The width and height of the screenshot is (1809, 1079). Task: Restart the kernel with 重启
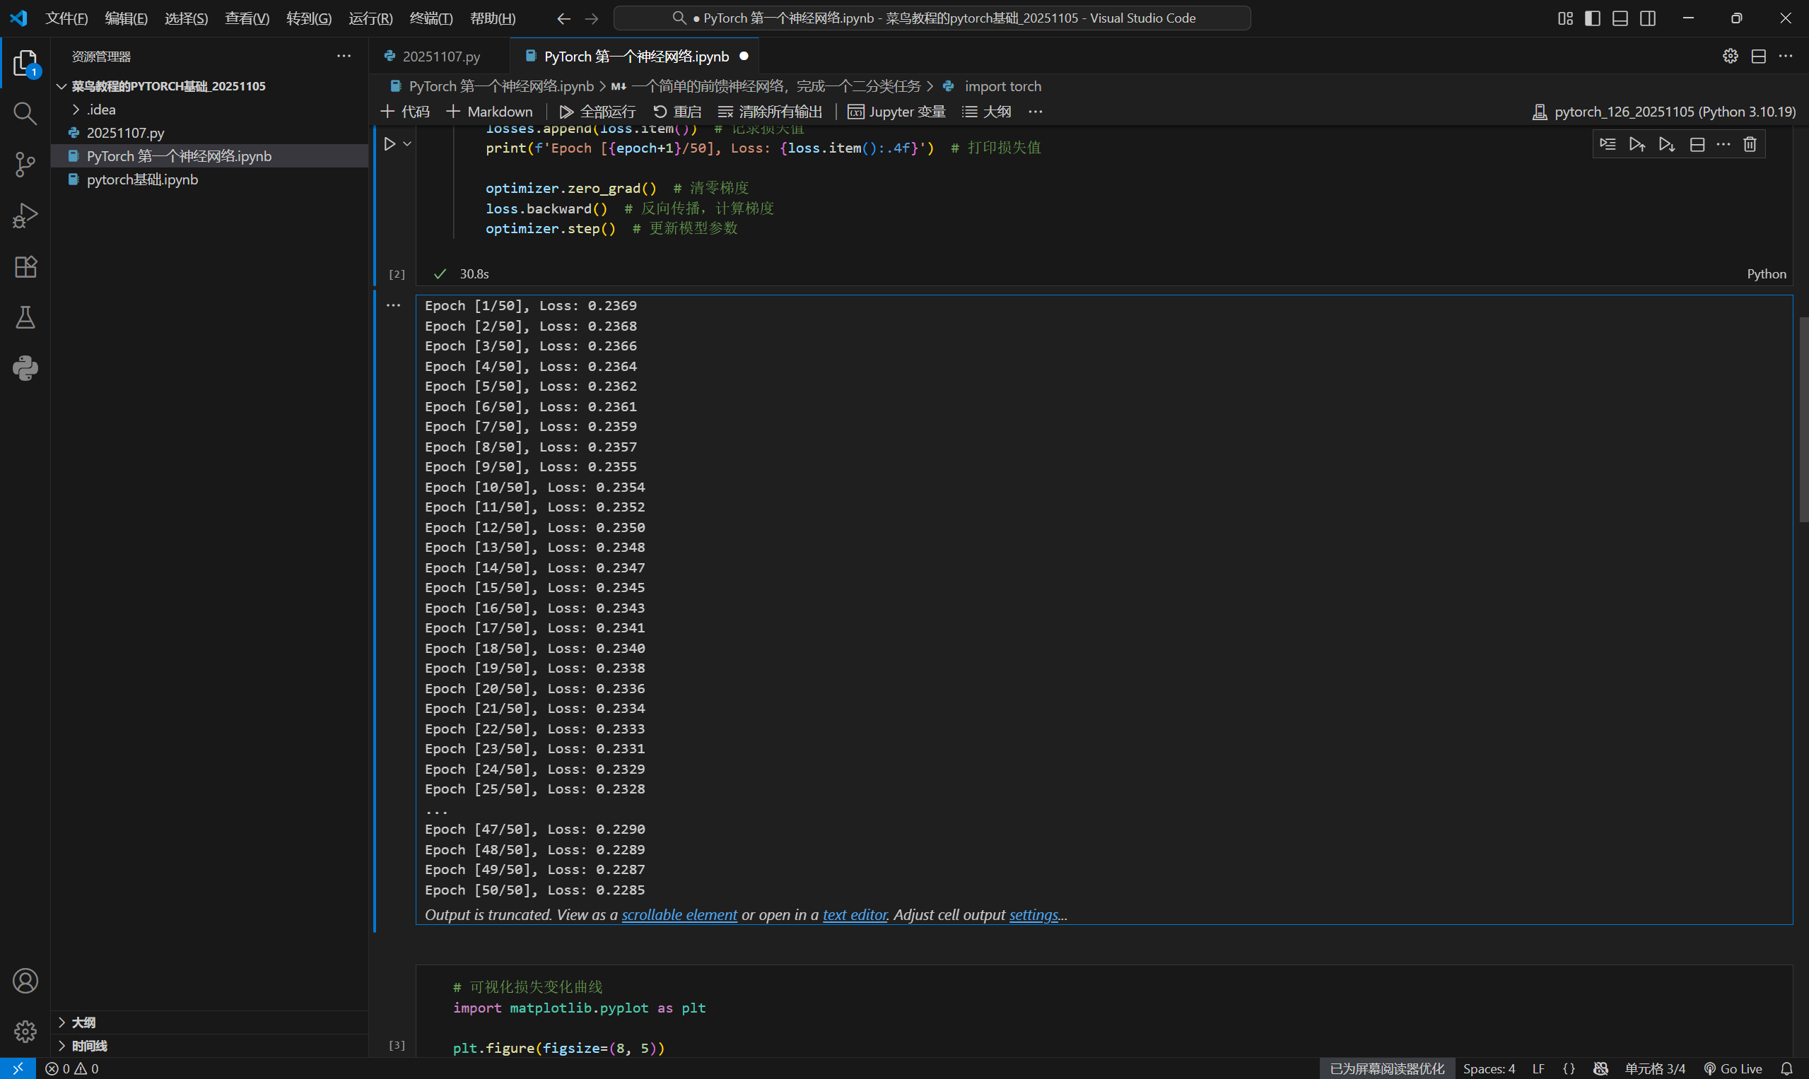(677, 111)
